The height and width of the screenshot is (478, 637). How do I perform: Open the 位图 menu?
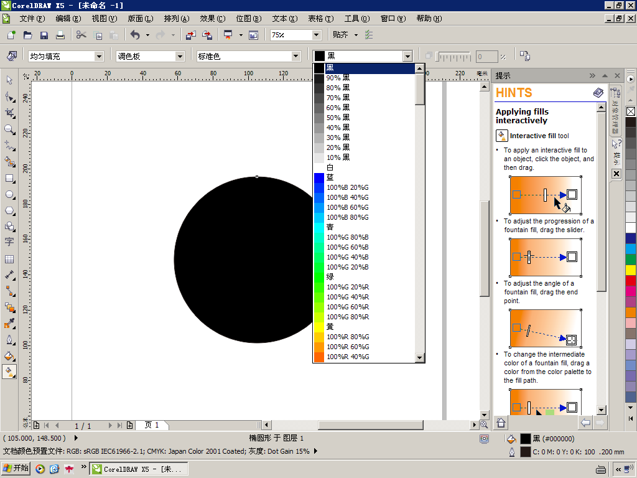[x=249, y=19]
